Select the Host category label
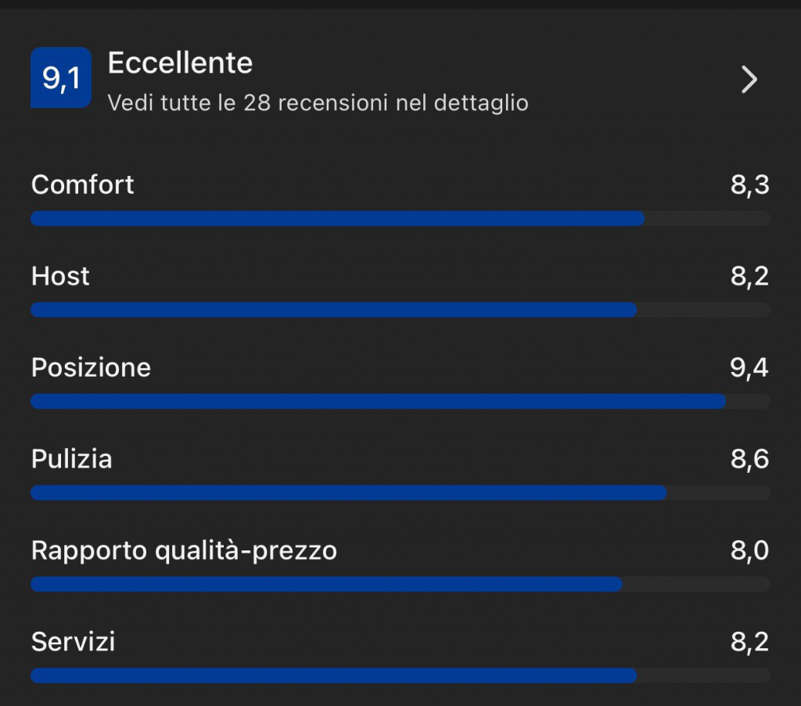Image resolution: width=801 pixels, height=706 pixels. pyautogui.click(x=60, y=276)
